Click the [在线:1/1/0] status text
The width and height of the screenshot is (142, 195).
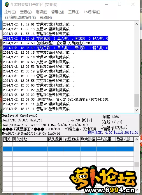click(x=112, y=122)
